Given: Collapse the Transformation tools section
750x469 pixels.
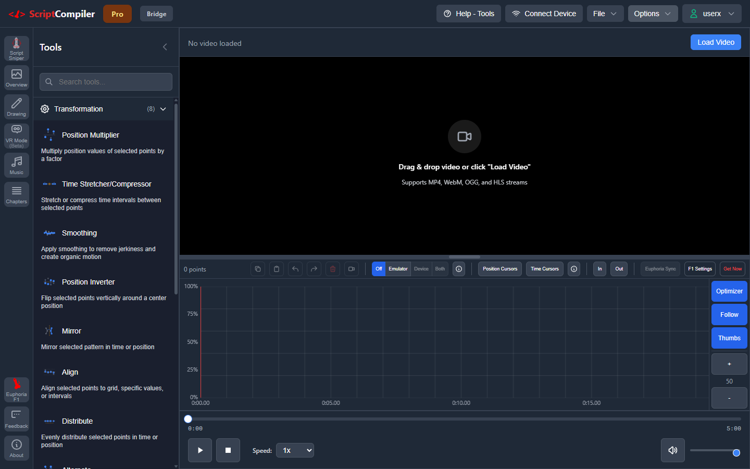Looking at the screenshot, I should coord(103,109).
